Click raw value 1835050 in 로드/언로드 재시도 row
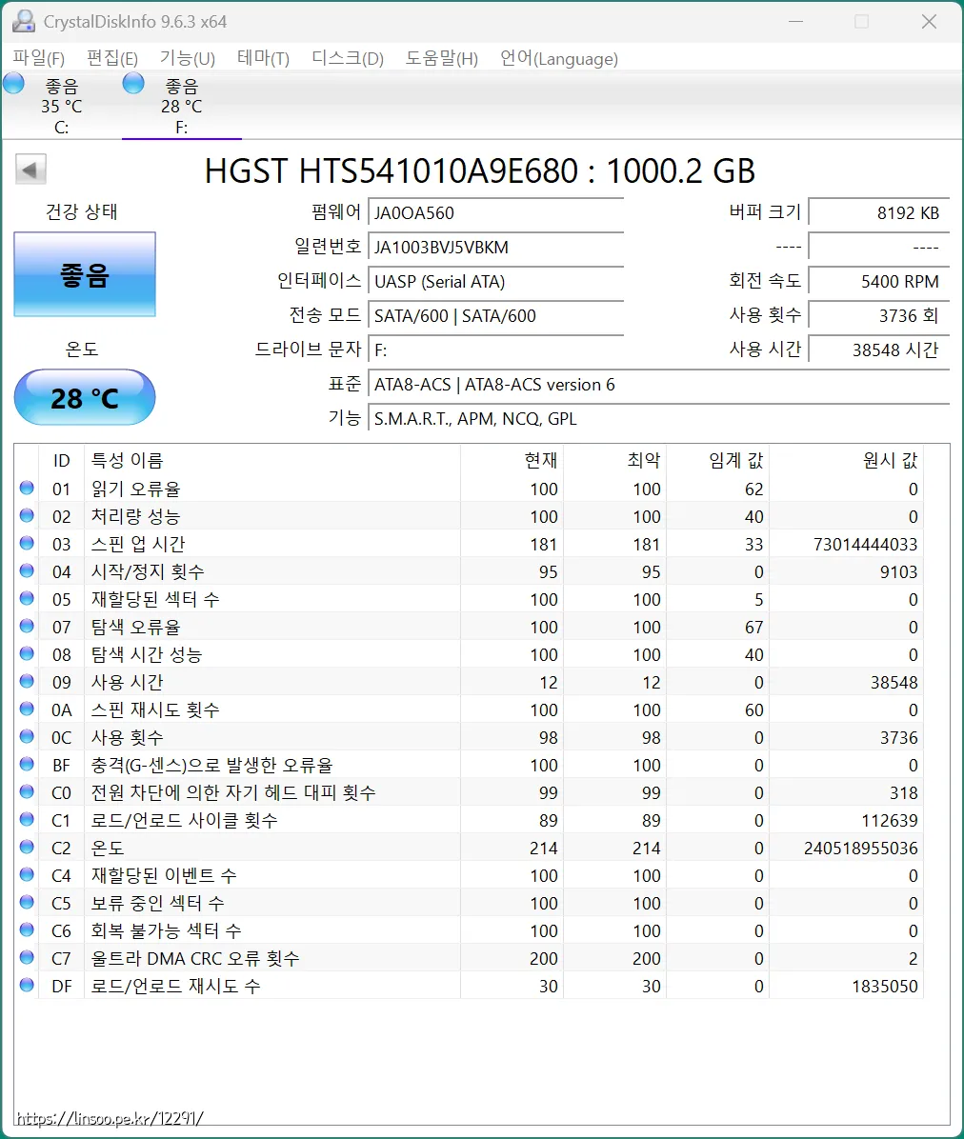This screenshot has height=1139, width=964. point(885,986)
